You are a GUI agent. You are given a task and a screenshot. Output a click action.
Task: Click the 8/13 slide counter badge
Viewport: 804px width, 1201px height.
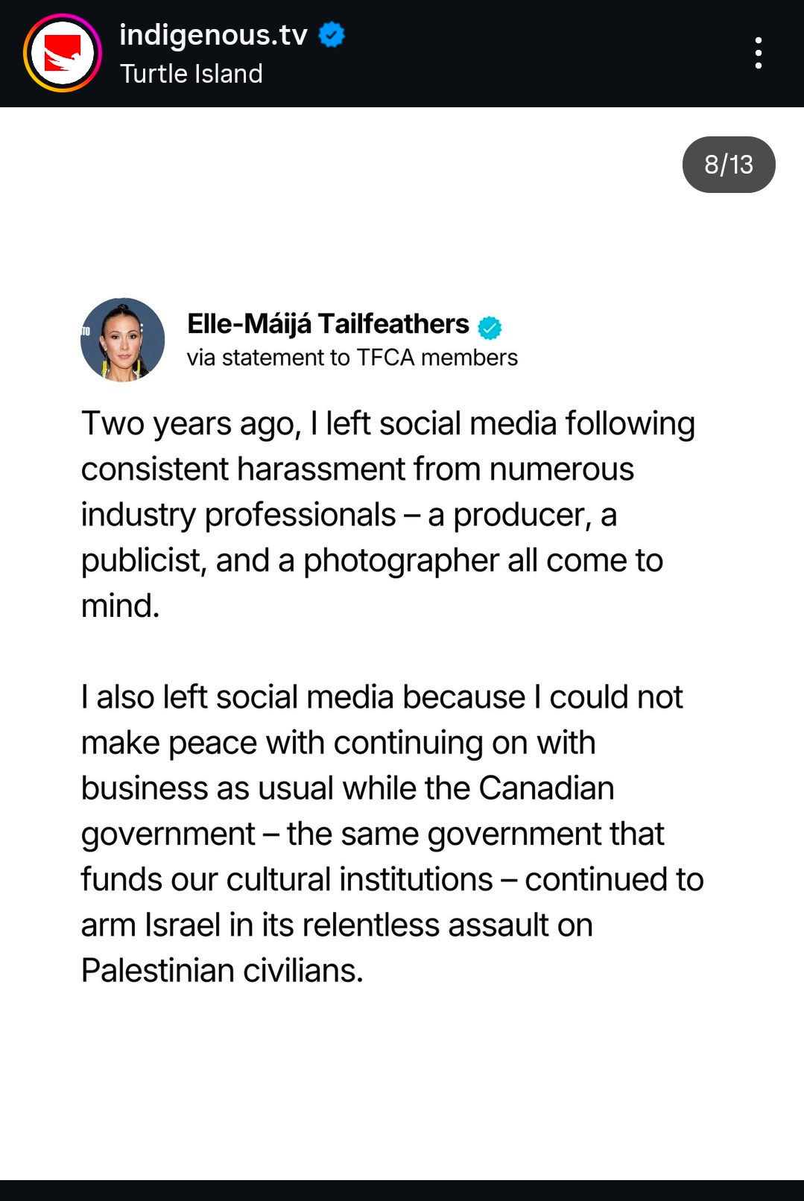click(x=728, y=165)
